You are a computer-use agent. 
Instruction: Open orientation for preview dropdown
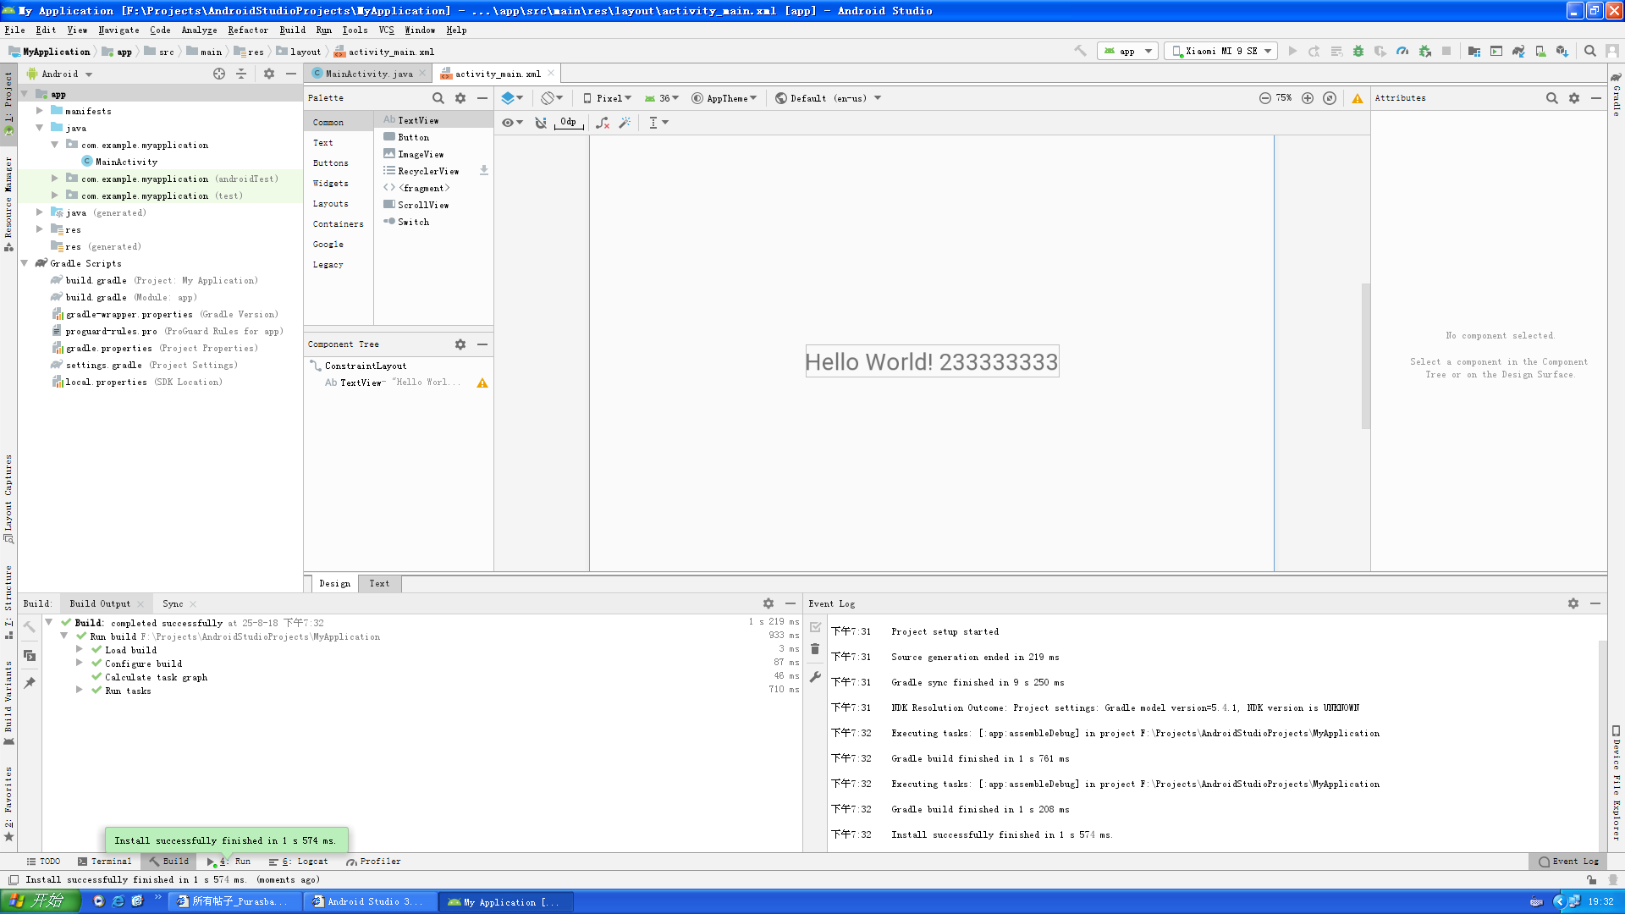[x=552, y=98]
